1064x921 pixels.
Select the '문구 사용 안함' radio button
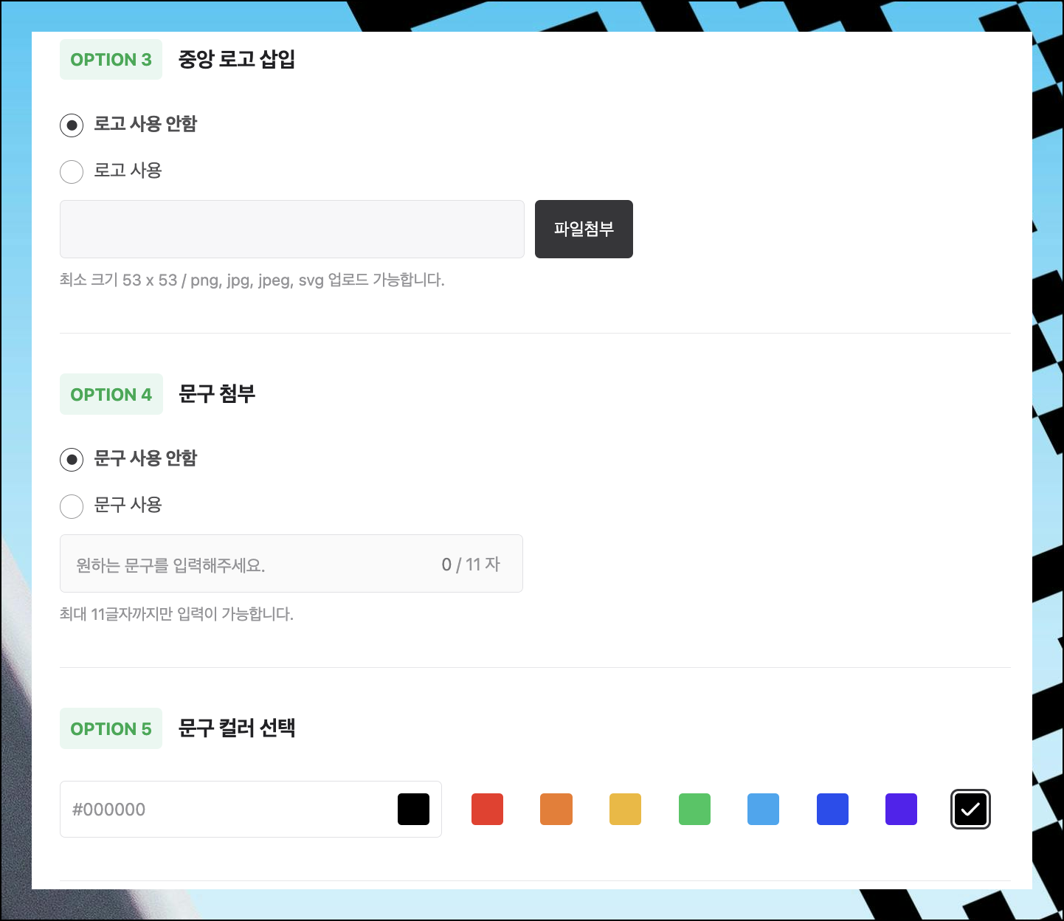point(72,460)
